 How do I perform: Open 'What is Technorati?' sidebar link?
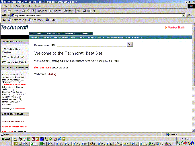[13, 122]
